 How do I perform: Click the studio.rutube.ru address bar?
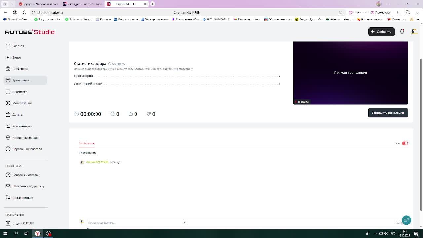coord(50,12)
